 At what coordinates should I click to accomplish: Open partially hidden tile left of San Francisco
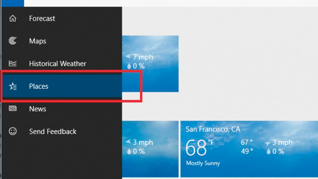150,149
